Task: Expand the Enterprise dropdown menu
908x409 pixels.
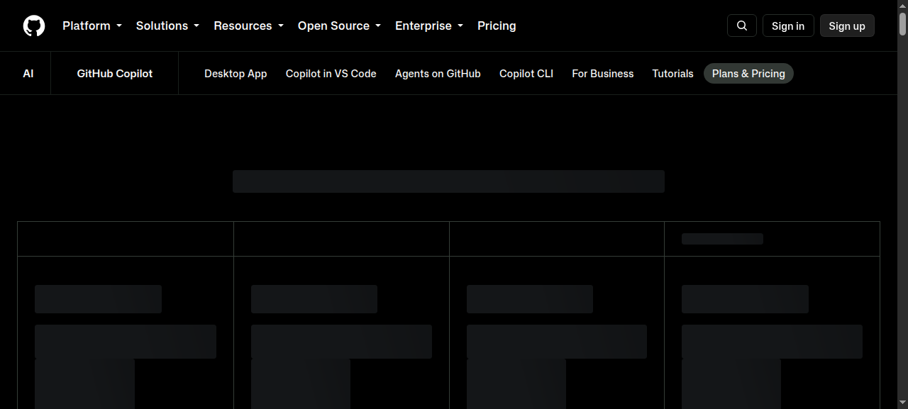Action: [x=429, y=26]
